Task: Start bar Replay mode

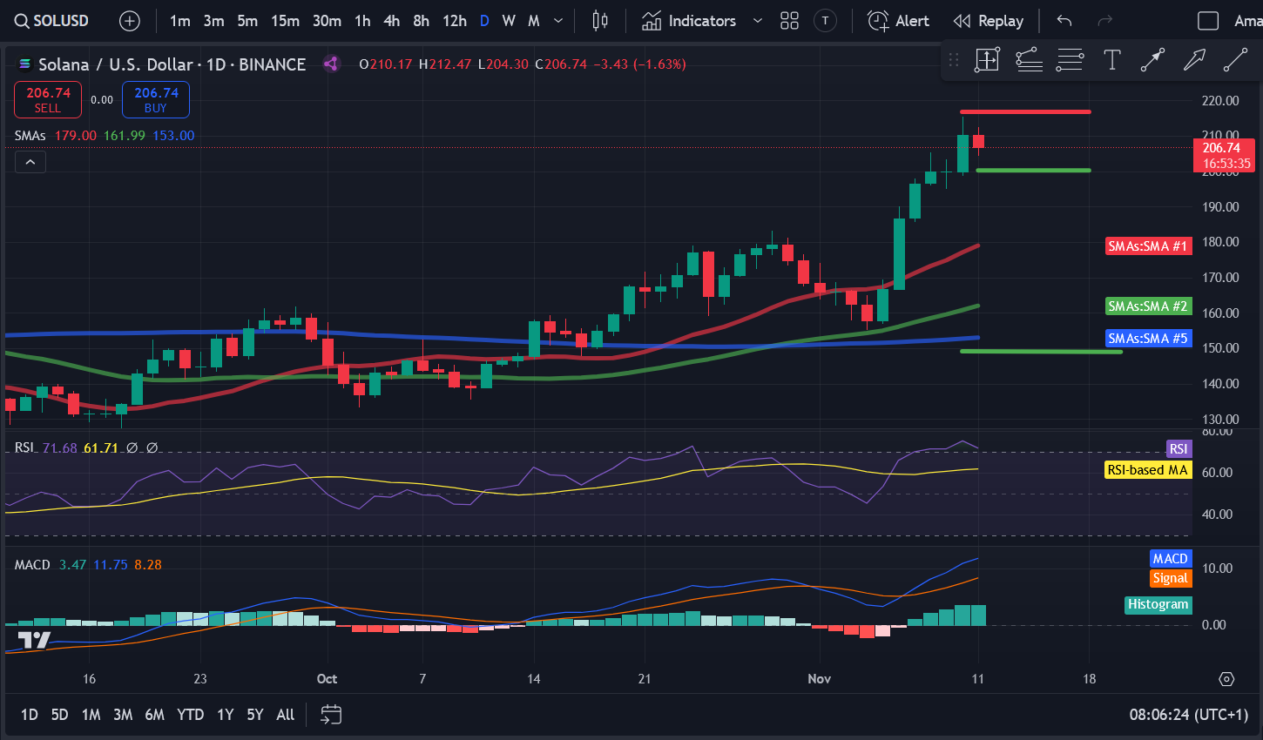Action: coord(988,21)
